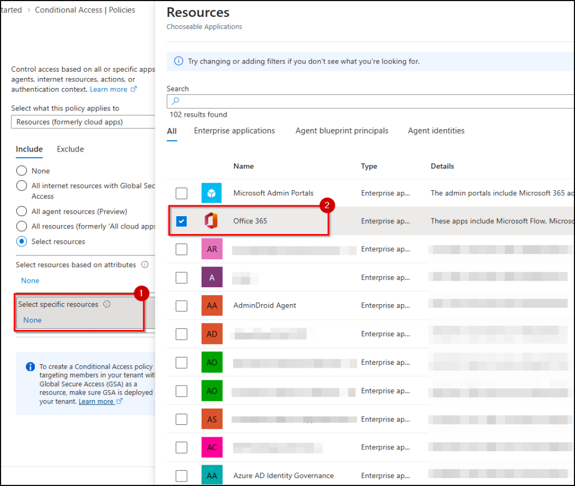Click the pink AR app icon
This screenshot has width=575, height=486.
(x=212, y=249)
